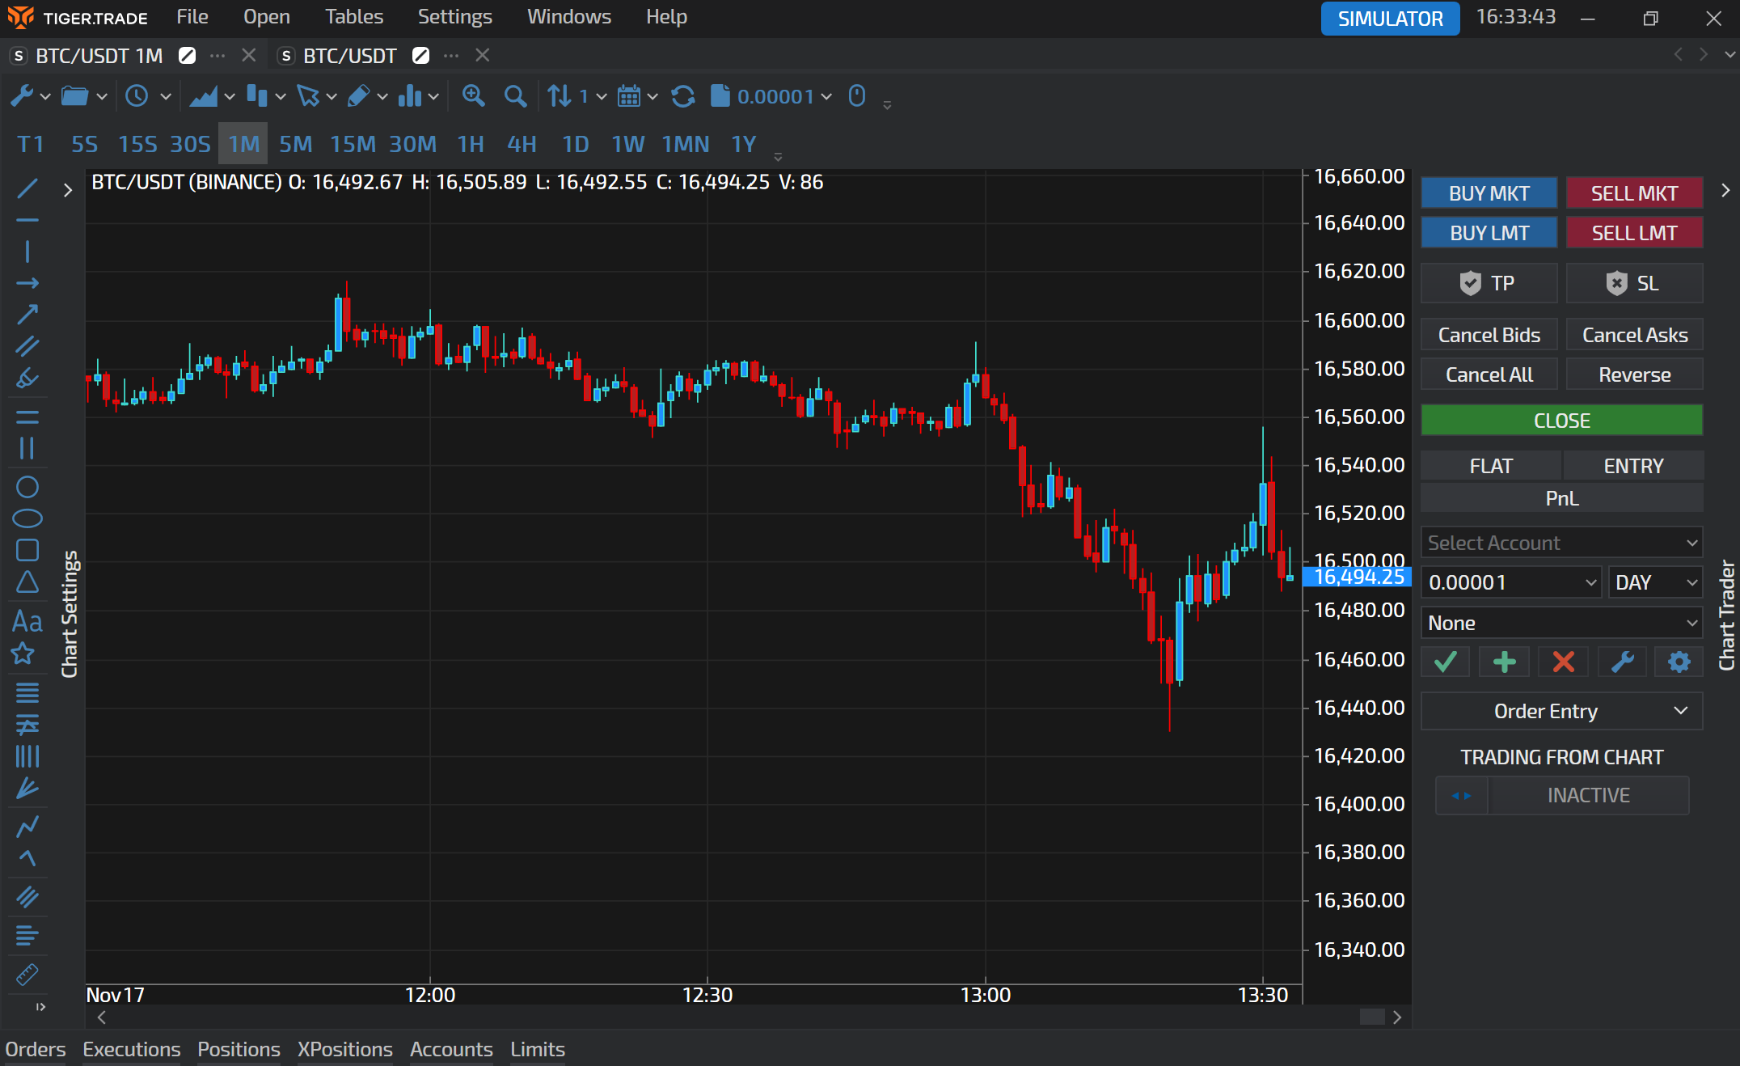The width and height of the screenshot is (1740, 1066).
Task: Open the Tables menu
Action: coord(353,17)
